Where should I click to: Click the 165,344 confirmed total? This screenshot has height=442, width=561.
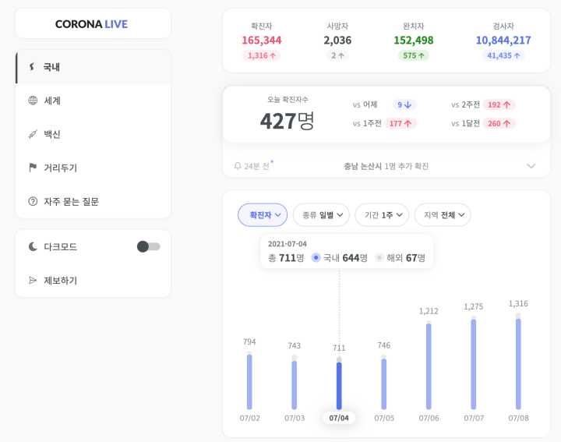point(262,40)
